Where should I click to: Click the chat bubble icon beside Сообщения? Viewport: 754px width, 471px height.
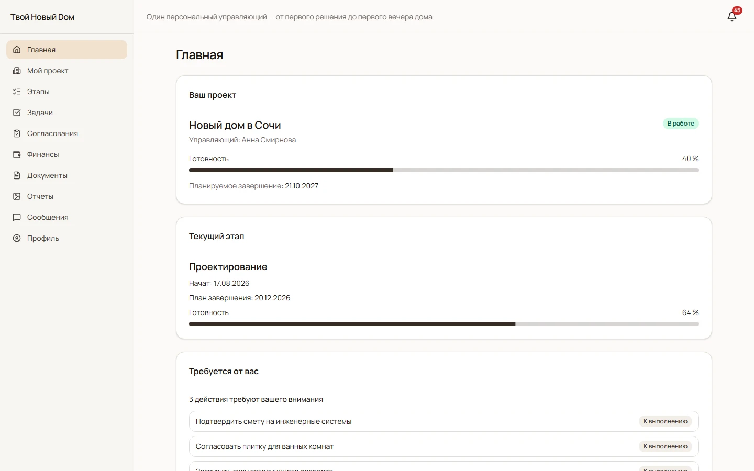(x=17, y=217)
